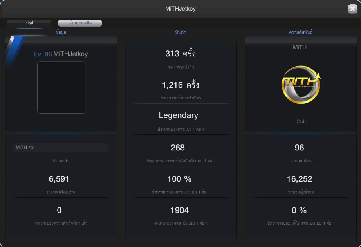
Task: Click the player name next to Lv. 96
Action: tap(70, 54)
